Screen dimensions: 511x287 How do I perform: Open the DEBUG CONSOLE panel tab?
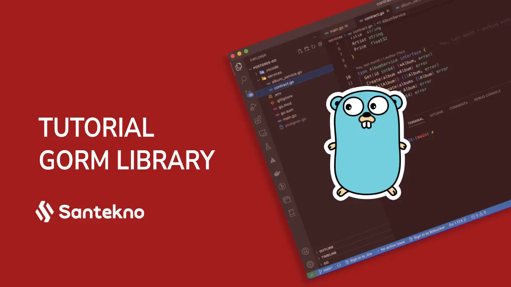point(487,96)
